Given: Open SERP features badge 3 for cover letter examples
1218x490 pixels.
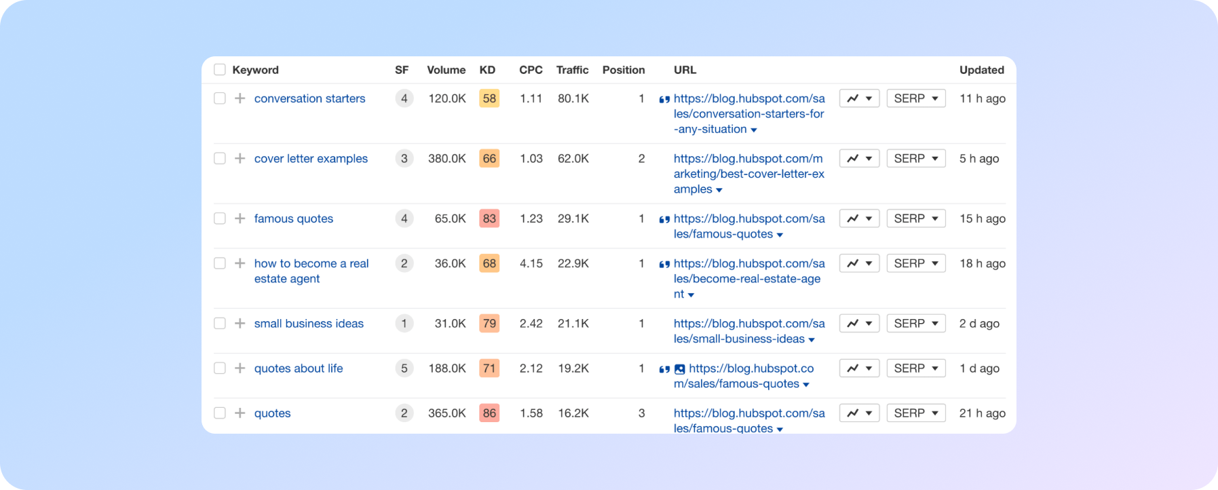Looking at the screenshot, I should click(x=404, y=158).
